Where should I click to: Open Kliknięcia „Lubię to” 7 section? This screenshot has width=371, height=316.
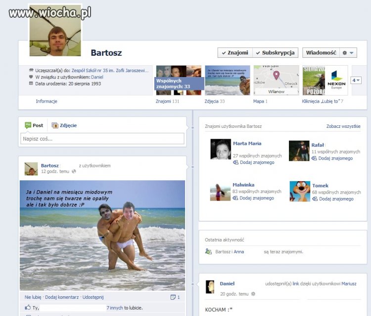[322, 101]
